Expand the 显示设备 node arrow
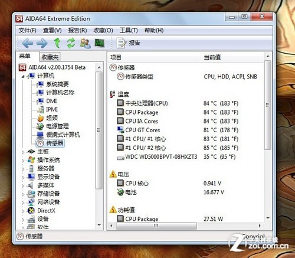 (x=23, y=177)
